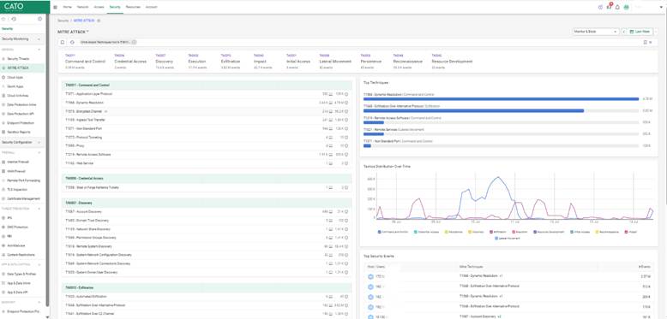Viewport: 667px width, 319px height.
Task: Click the Dynamic Resolution top technique bar
Action: tap(501, 99)
